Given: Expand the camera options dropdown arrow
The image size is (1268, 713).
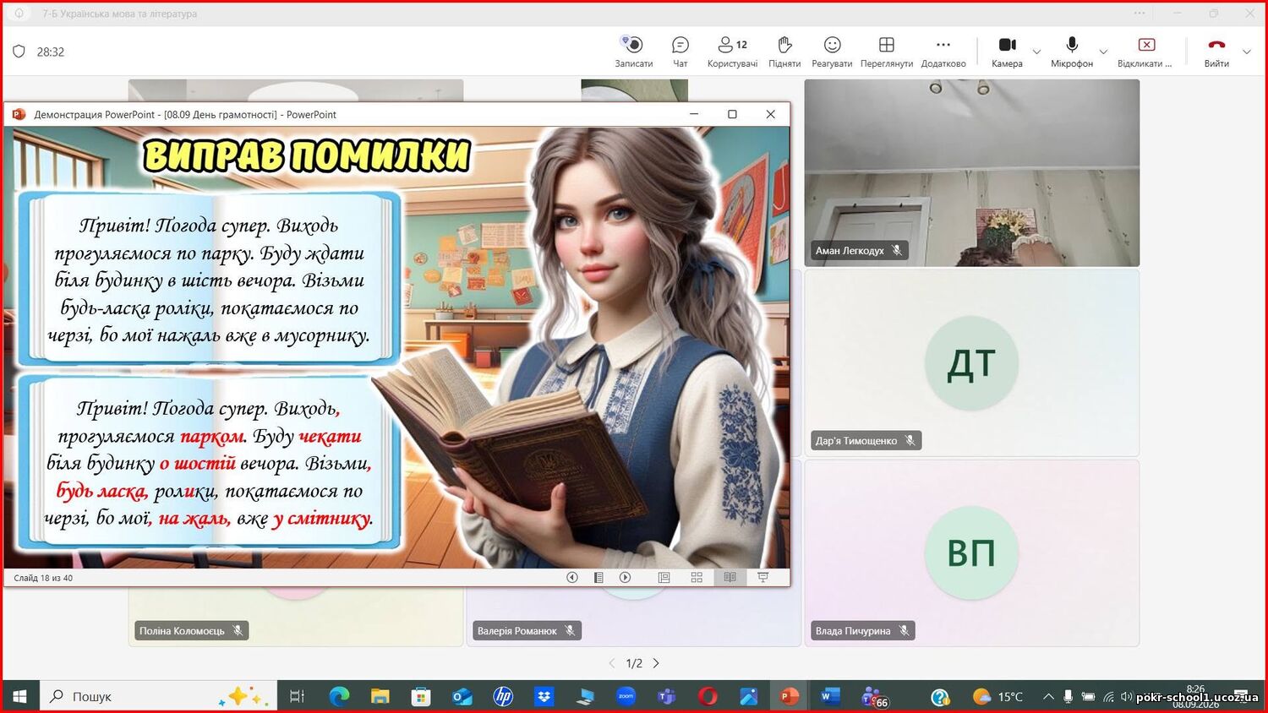Looking at the screenshot, I should click(x=1036, y=52).
